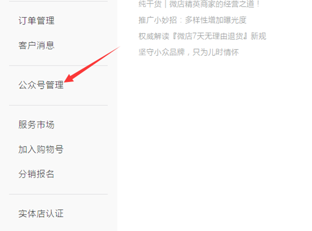This screenshot has height=231, width=312.
Task: Open 分销报名 page
Action: click(37, 174)
